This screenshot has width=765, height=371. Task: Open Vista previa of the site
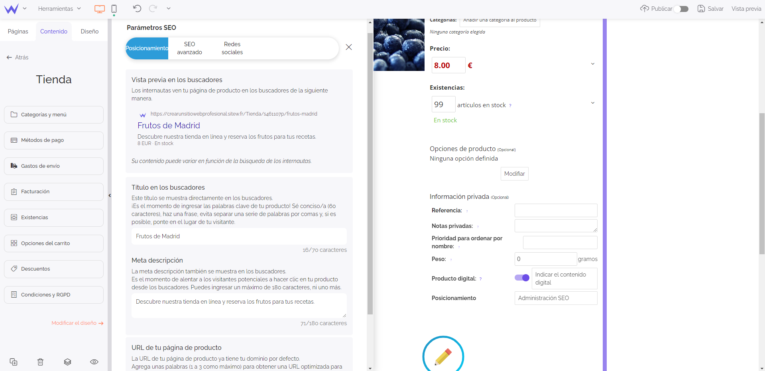[x=746, y=9]
